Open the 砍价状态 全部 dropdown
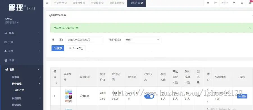This screenshot has width=253, height=110. [x=143, y=40]
